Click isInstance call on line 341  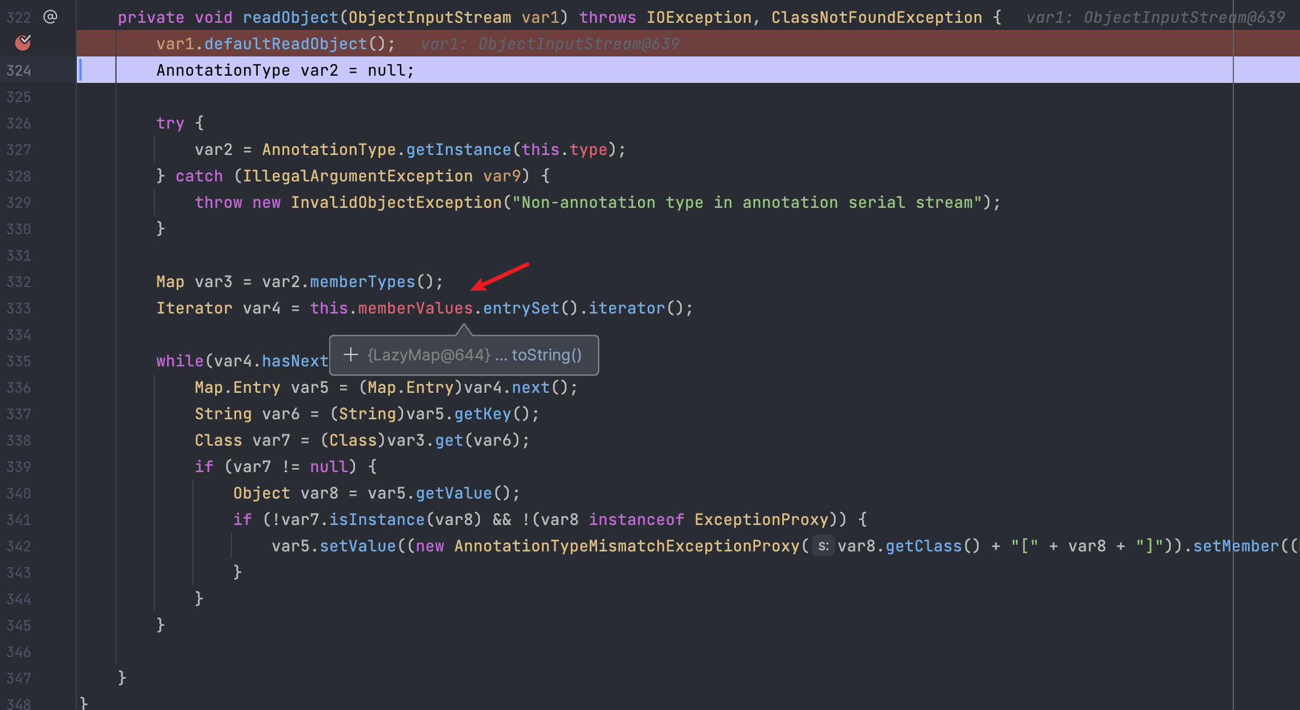pos(377,520)
